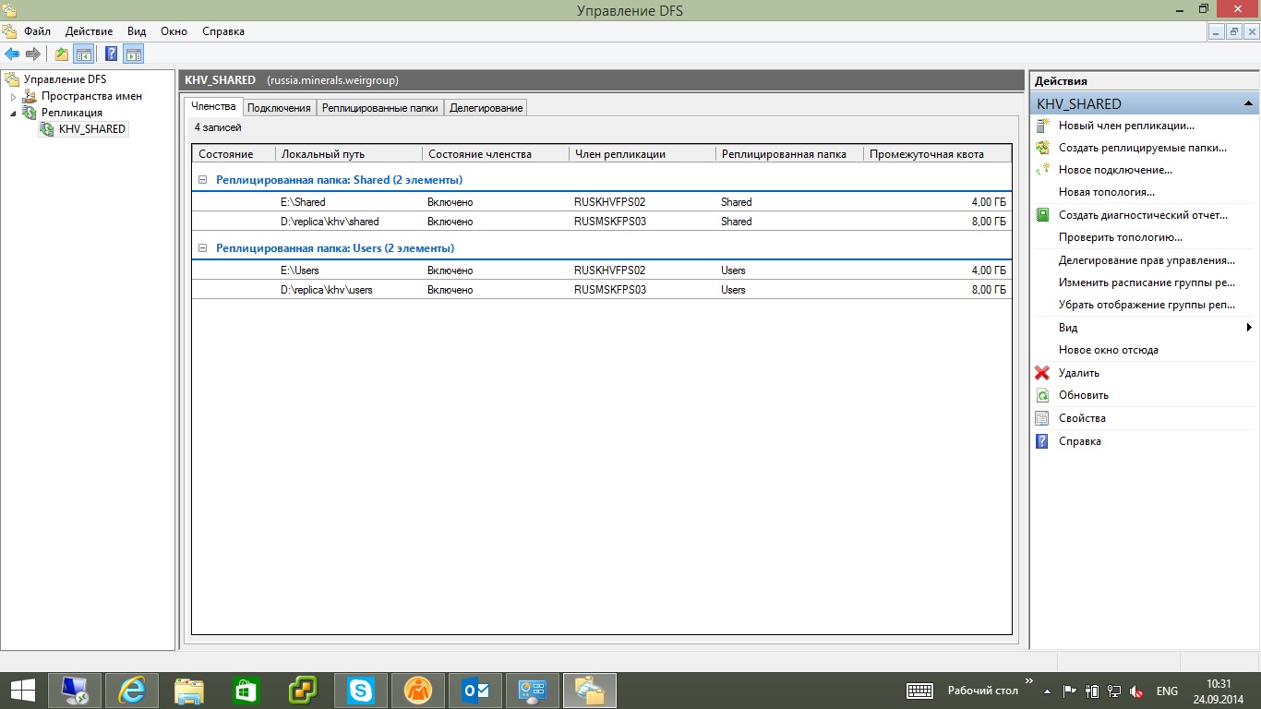Image resolution: width=1261 pixels, height=709 pixels.
Task: Click the green refresh icon
Action: [1042, 395]
